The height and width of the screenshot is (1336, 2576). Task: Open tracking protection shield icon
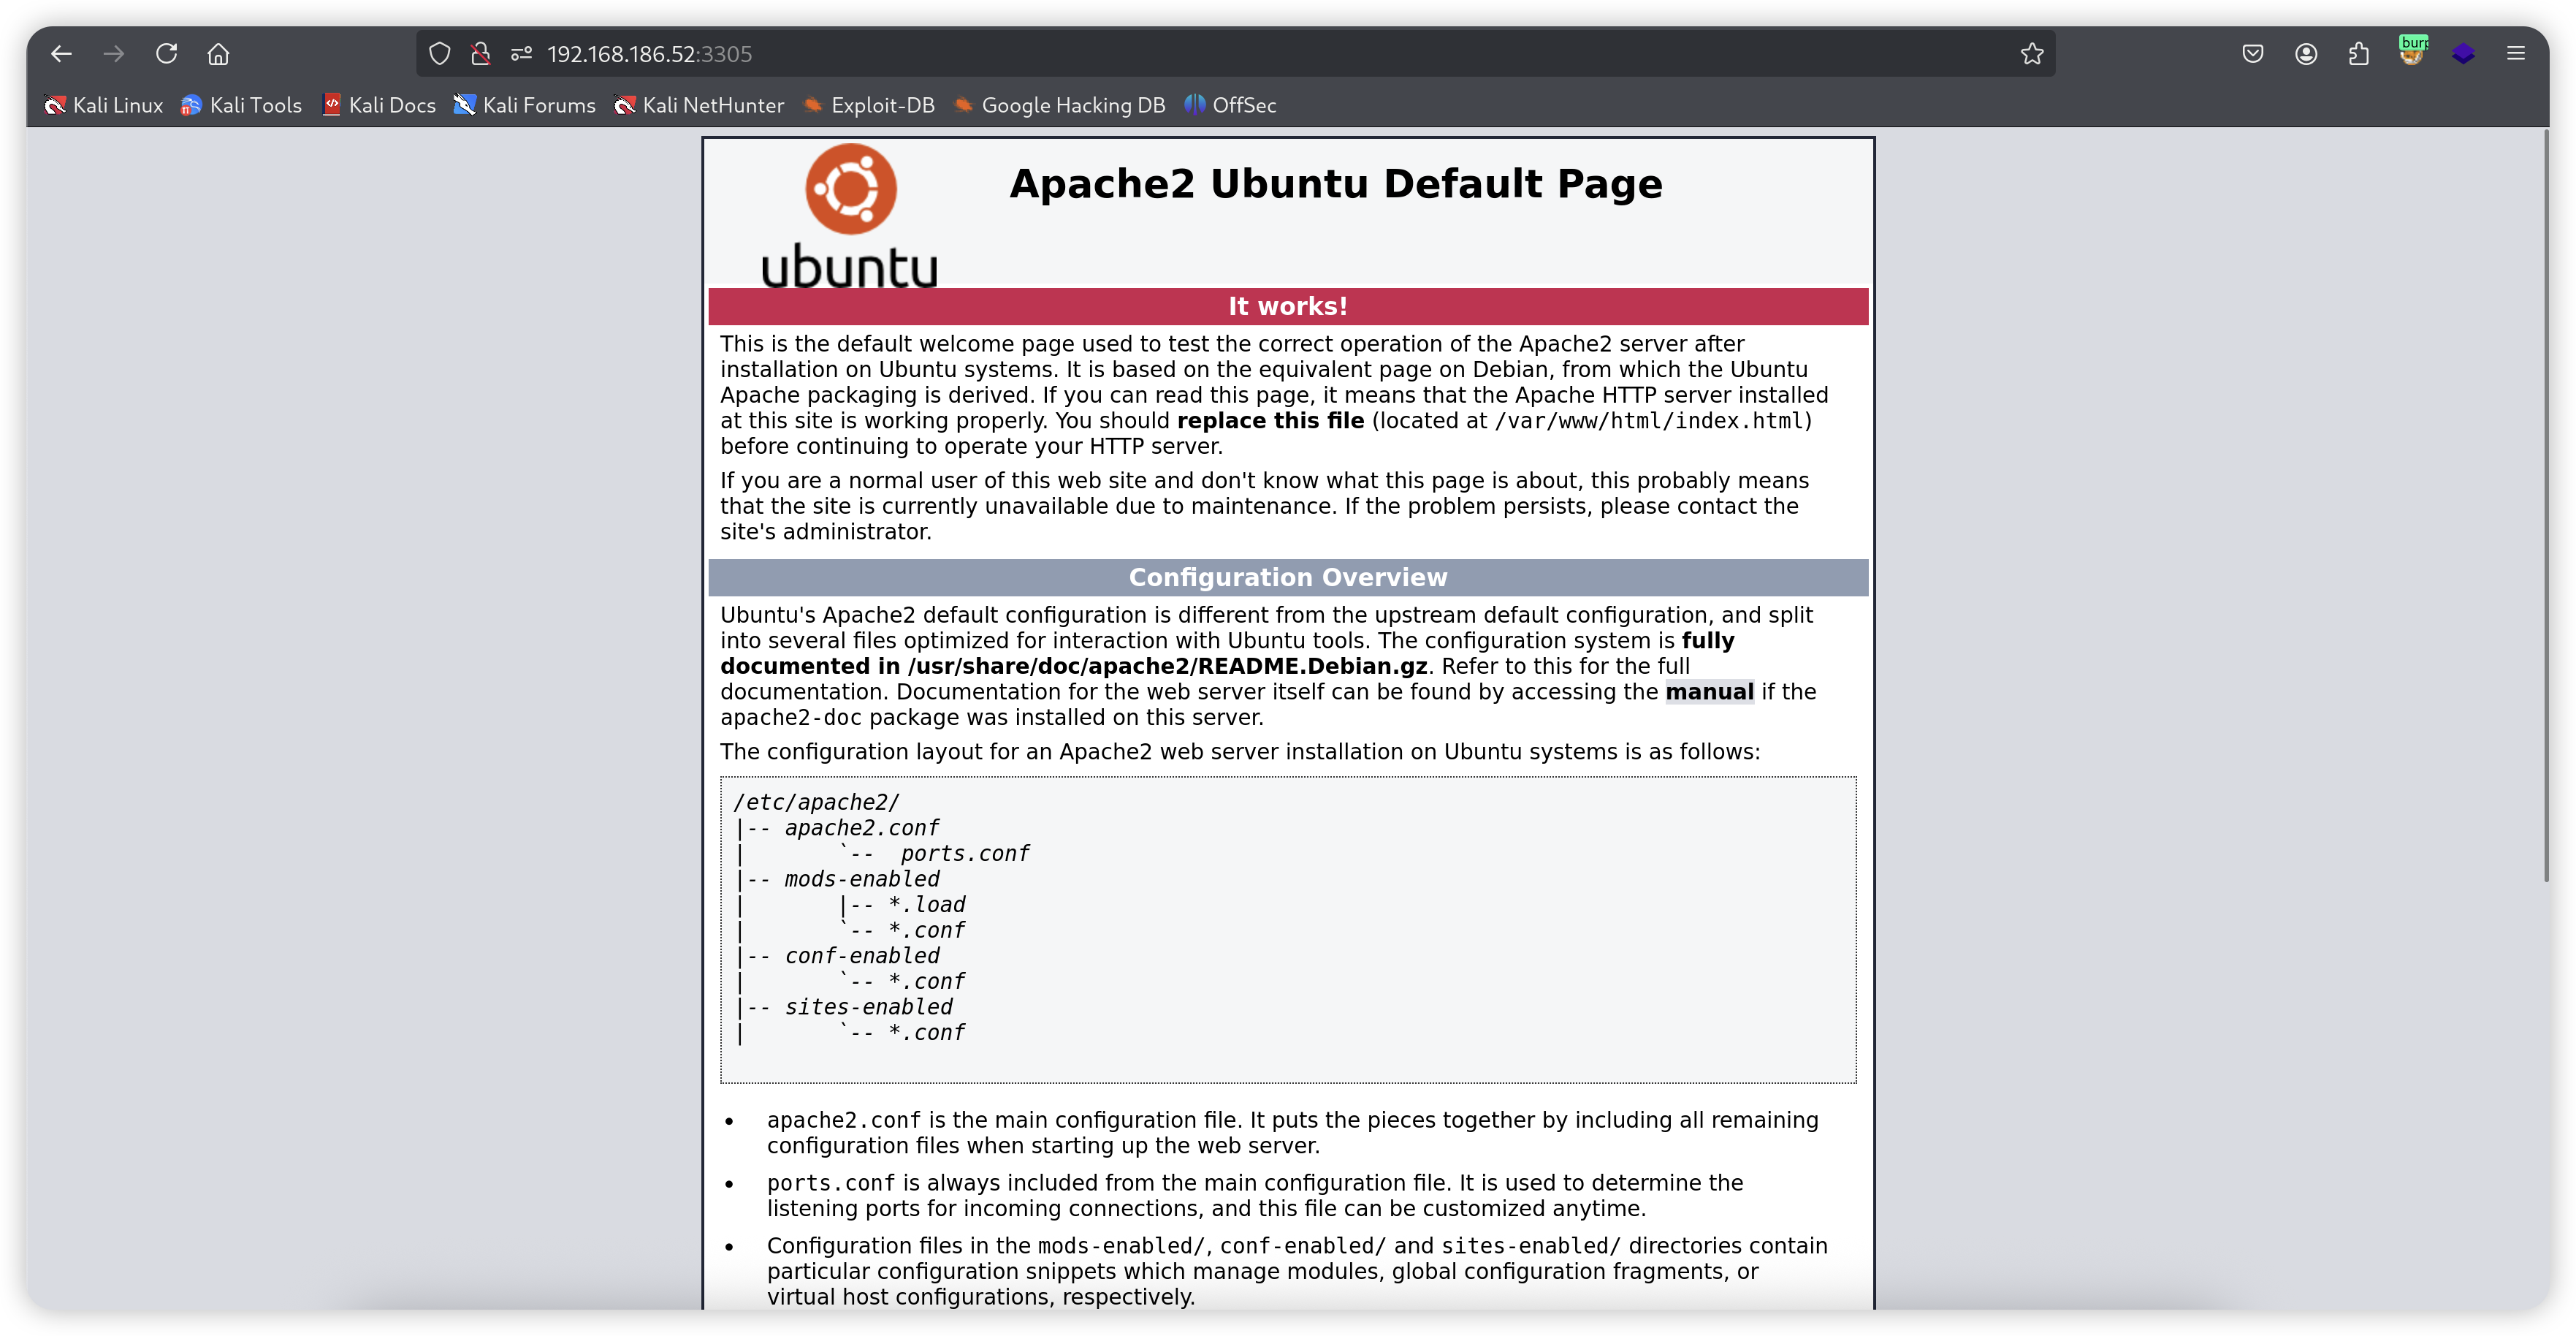coord(439,54)
